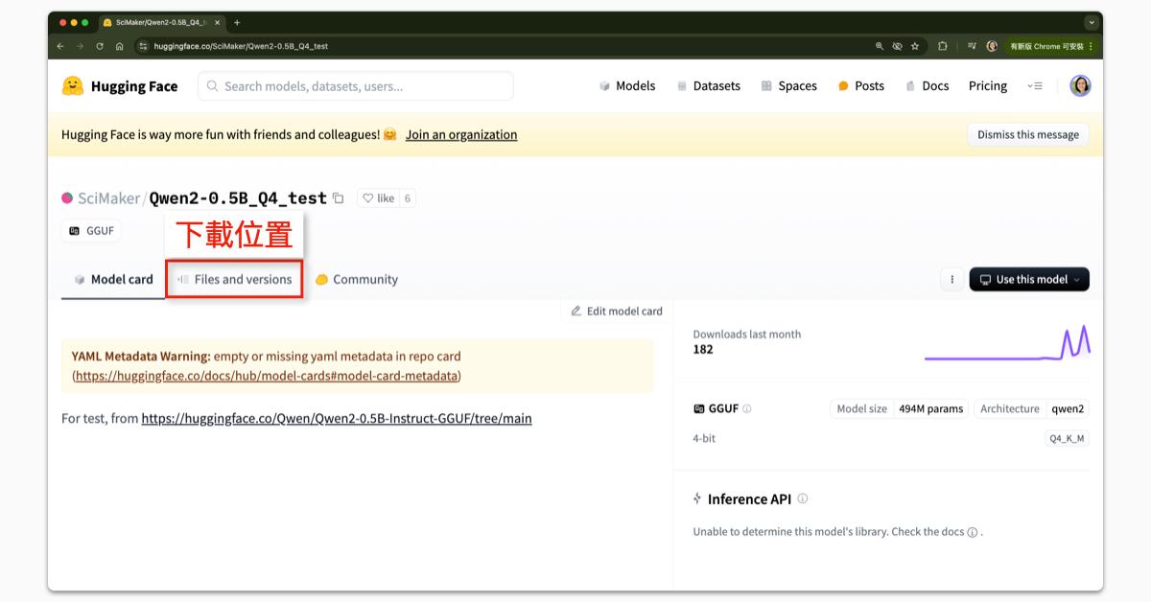Click the media control icon in toolbar
Image resolution: width=1151 pixels, height=602 pixels.
pos(972,46)
